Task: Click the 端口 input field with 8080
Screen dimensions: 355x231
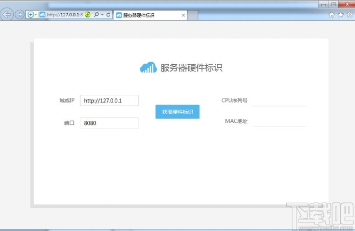Action: pos(109,123)
